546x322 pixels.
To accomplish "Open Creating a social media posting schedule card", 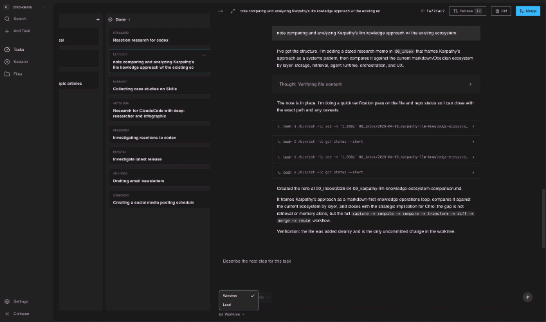I will [159, 199].
